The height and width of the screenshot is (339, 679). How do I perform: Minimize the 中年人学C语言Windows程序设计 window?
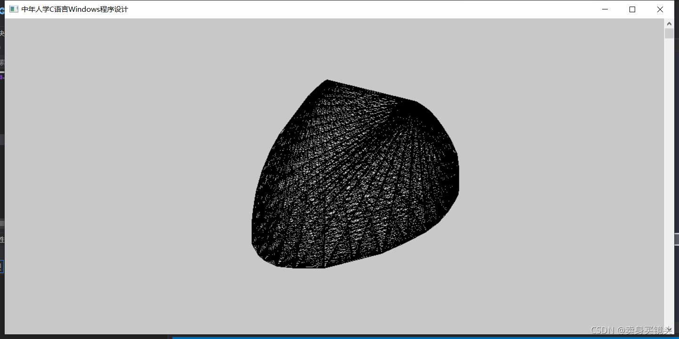pos(605,9)
